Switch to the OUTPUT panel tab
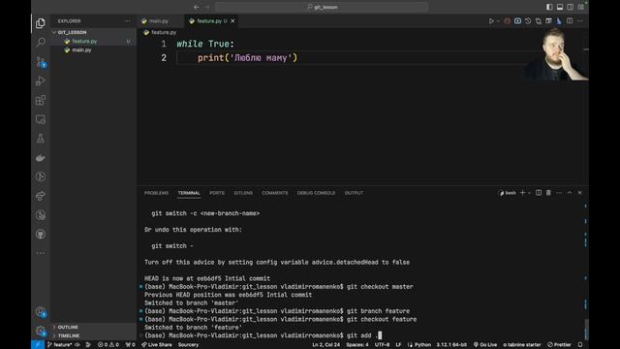Image resolution: width=620 pixels, height=349 pixels. coord(354,193)
